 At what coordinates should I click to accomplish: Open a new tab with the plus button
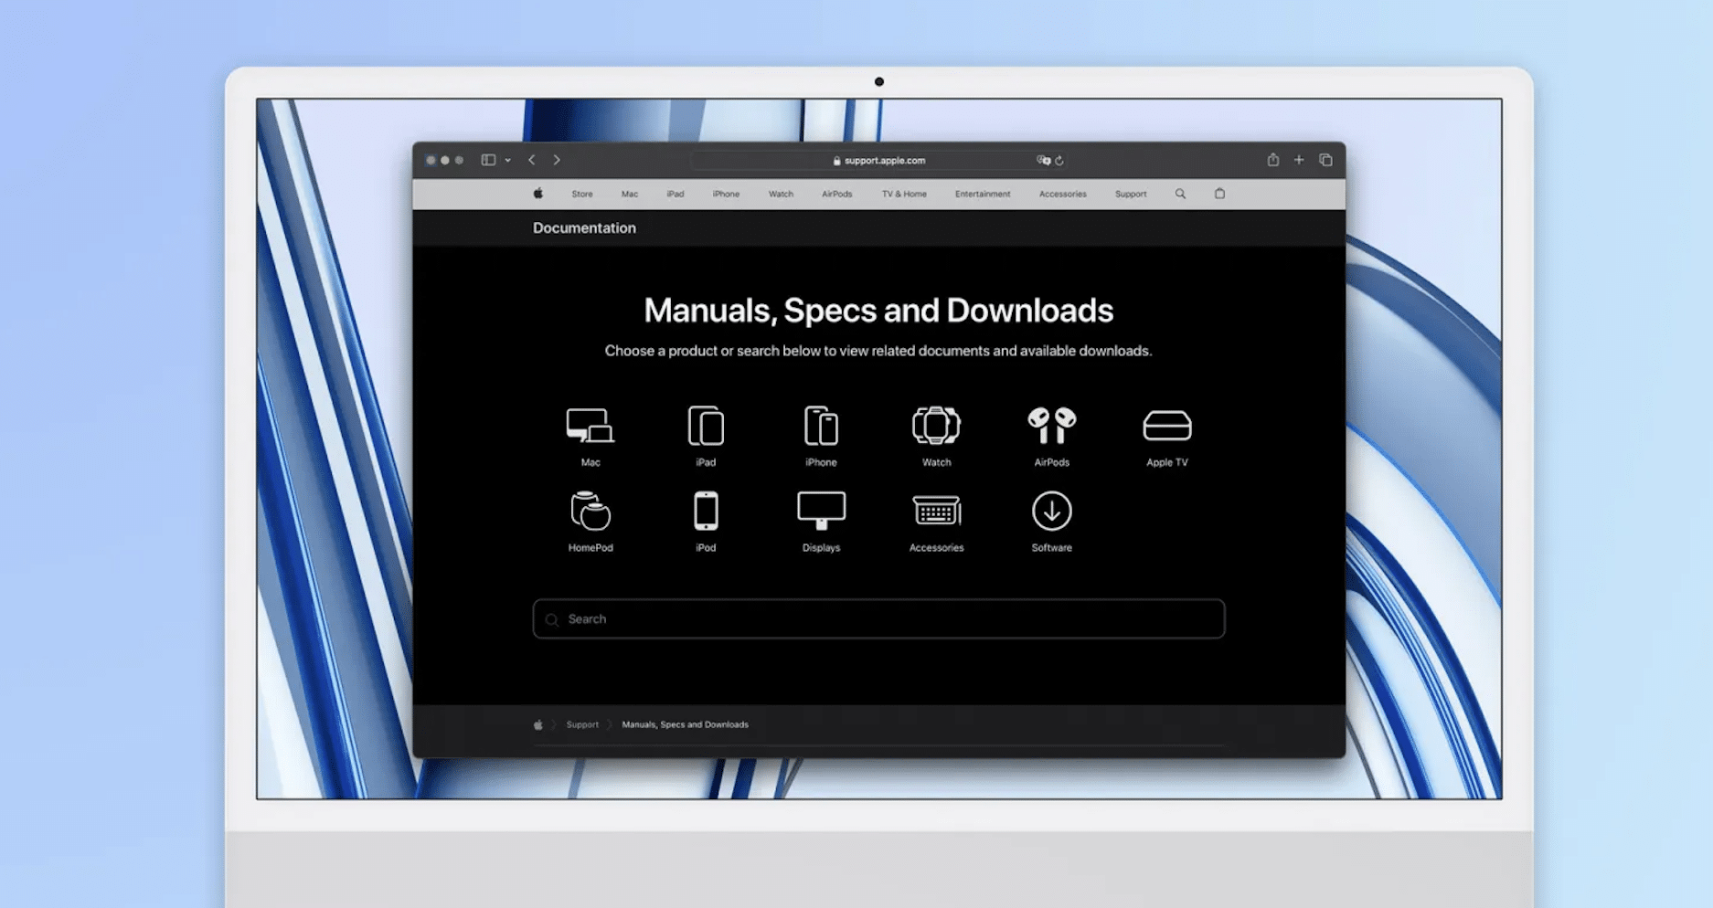pos(1299,160)
